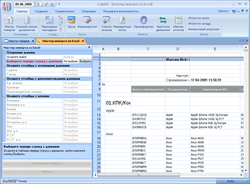Click Подготовить к импорту button

(47, 163)
